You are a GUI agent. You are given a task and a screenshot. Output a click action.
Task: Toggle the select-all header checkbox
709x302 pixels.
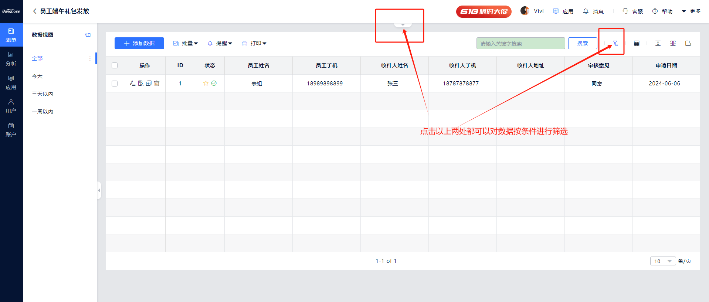(115, 65)
